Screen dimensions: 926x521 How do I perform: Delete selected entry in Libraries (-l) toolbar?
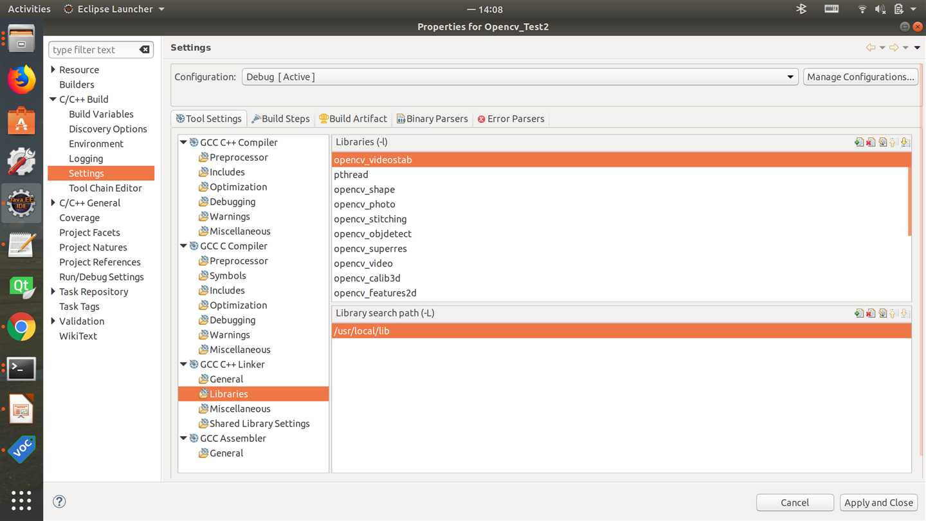coord(871,142)
